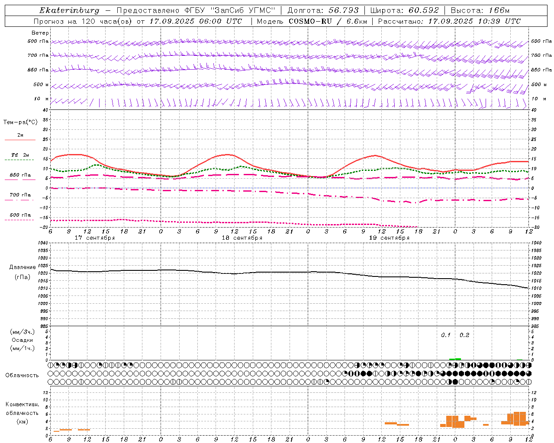
Task: Click the "Рассчитано: 17.09.2025 10:39 UTC" timestamp
Action: pyautogui.click(x=449, y=21)
